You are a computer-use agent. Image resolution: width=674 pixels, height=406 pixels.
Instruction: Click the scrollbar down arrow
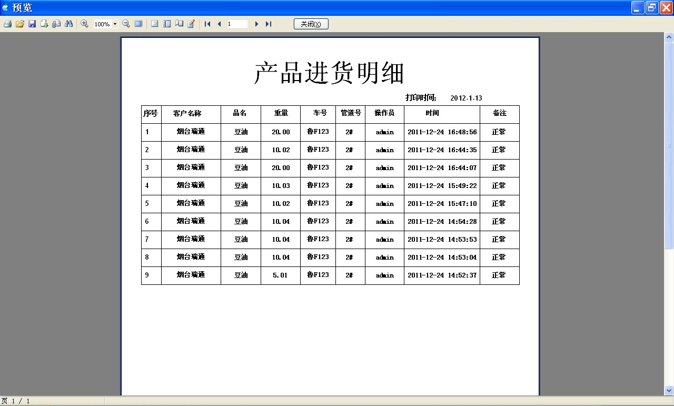(669, 390)
